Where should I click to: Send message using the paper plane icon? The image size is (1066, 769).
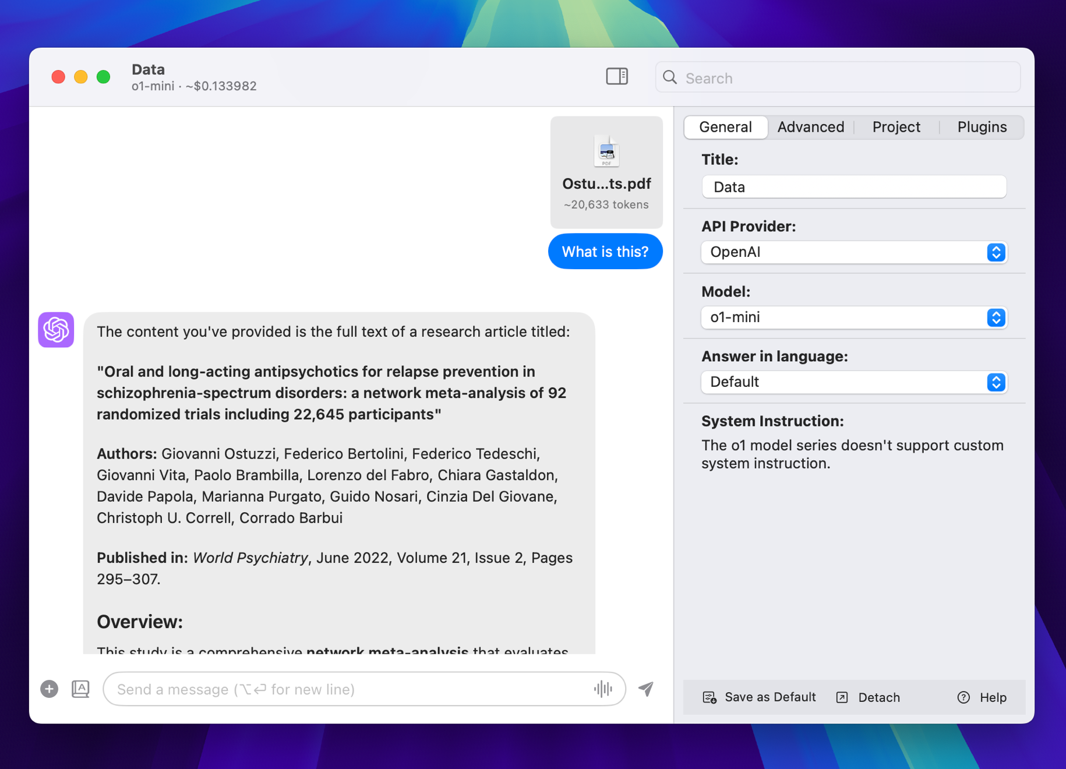(645, 689)
